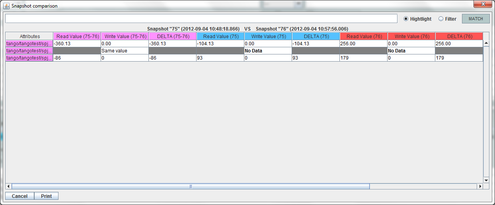Image resolution: width=495 pixels, height=205 pixels.
Task: Click the -104.13 cell under DELTA (75)
Action: 316,44
